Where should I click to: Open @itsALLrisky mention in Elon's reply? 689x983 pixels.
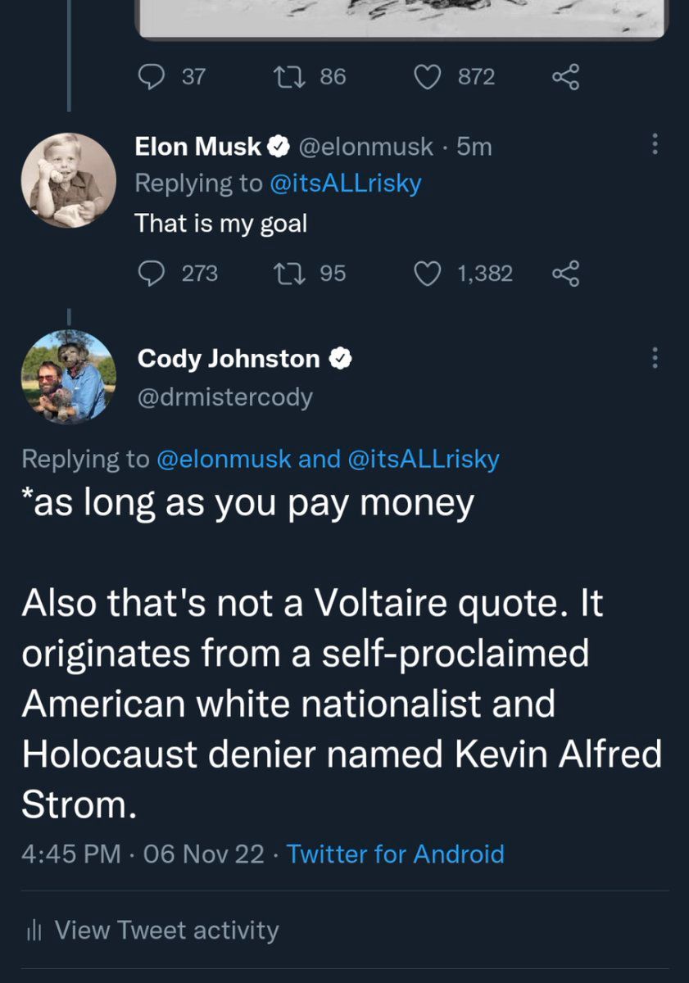[x=345, y=183]
